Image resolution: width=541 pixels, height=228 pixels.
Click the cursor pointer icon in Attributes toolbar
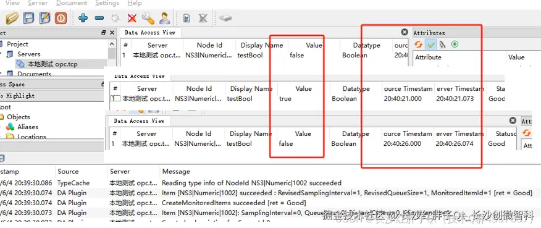point(443,44)
